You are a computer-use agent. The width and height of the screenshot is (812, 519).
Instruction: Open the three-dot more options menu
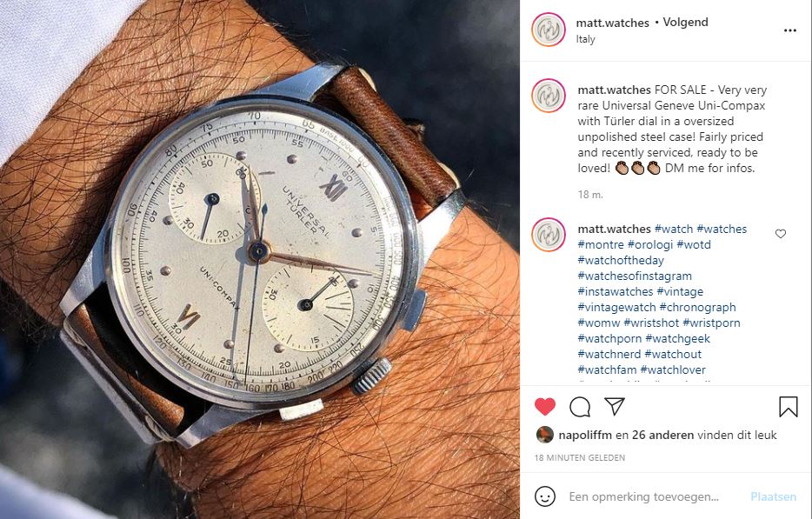(x=789, y=30)
